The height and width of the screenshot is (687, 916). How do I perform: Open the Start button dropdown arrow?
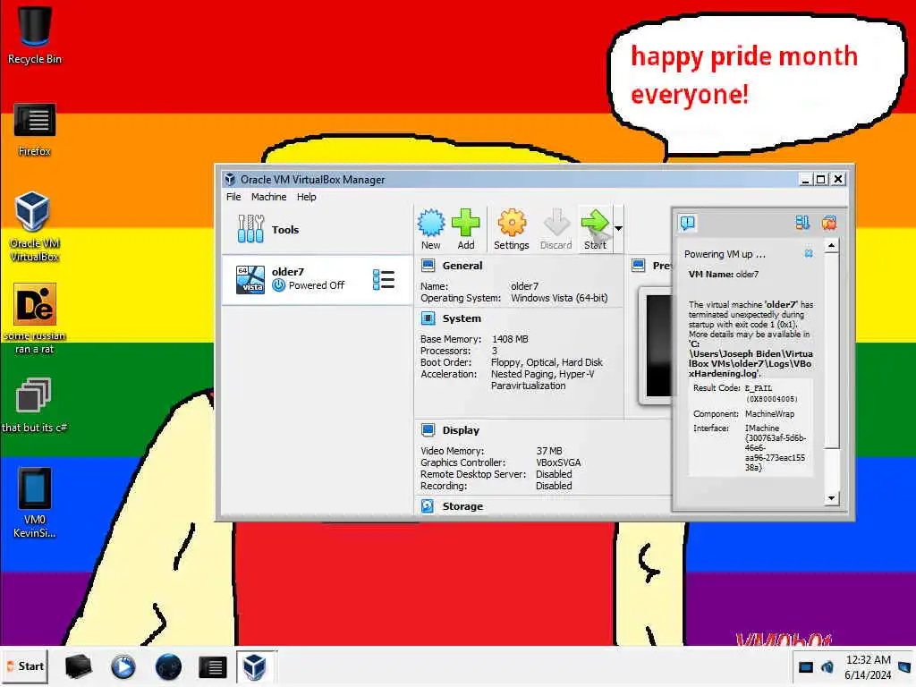pyautogui.click(x=618, y=228)
